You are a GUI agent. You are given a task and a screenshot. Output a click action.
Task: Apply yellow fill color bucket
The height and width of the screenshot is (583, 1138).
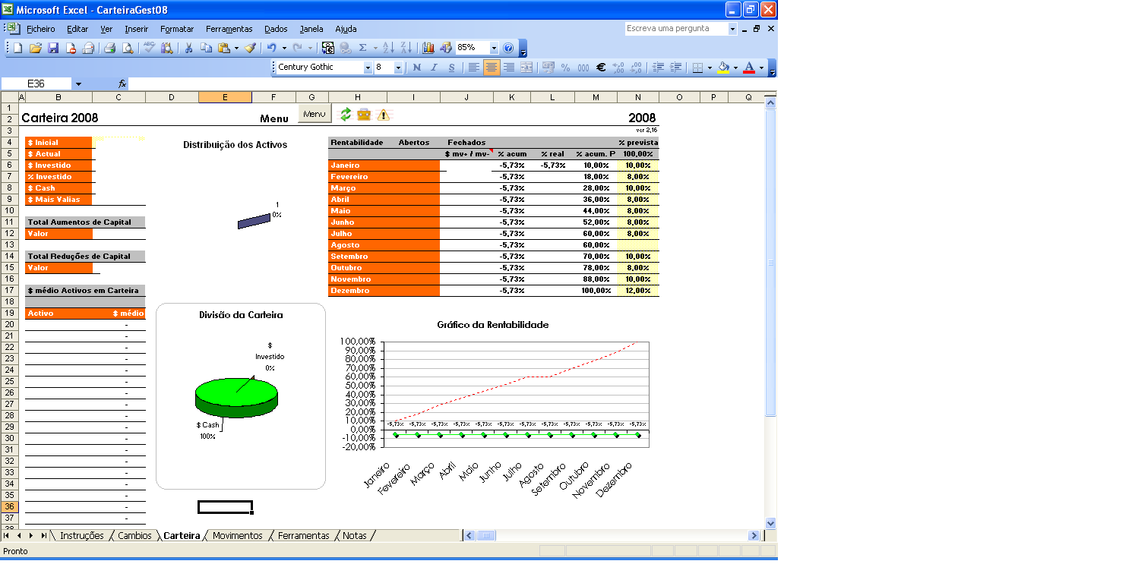(x=723, y=68)
